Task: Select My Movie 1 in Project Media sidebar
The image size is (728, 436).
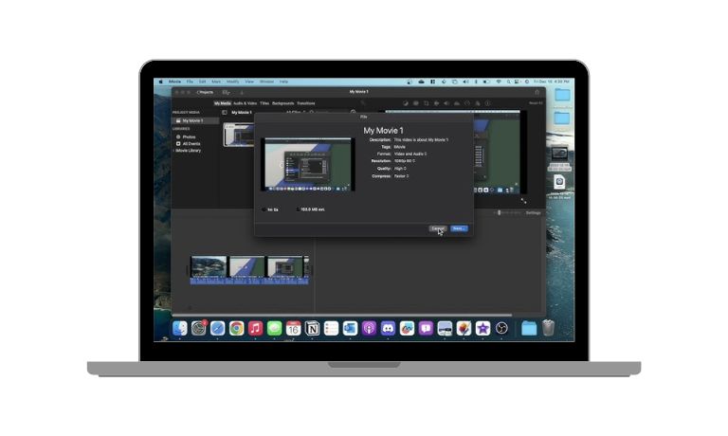Action: [191, 120]
